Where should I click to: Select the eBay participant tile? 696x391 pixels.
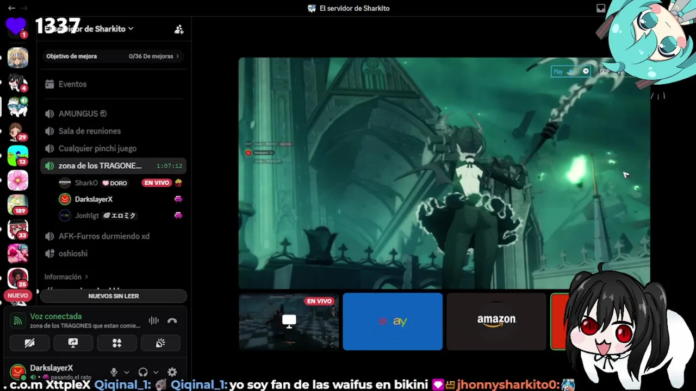click(x=393, y=321)
